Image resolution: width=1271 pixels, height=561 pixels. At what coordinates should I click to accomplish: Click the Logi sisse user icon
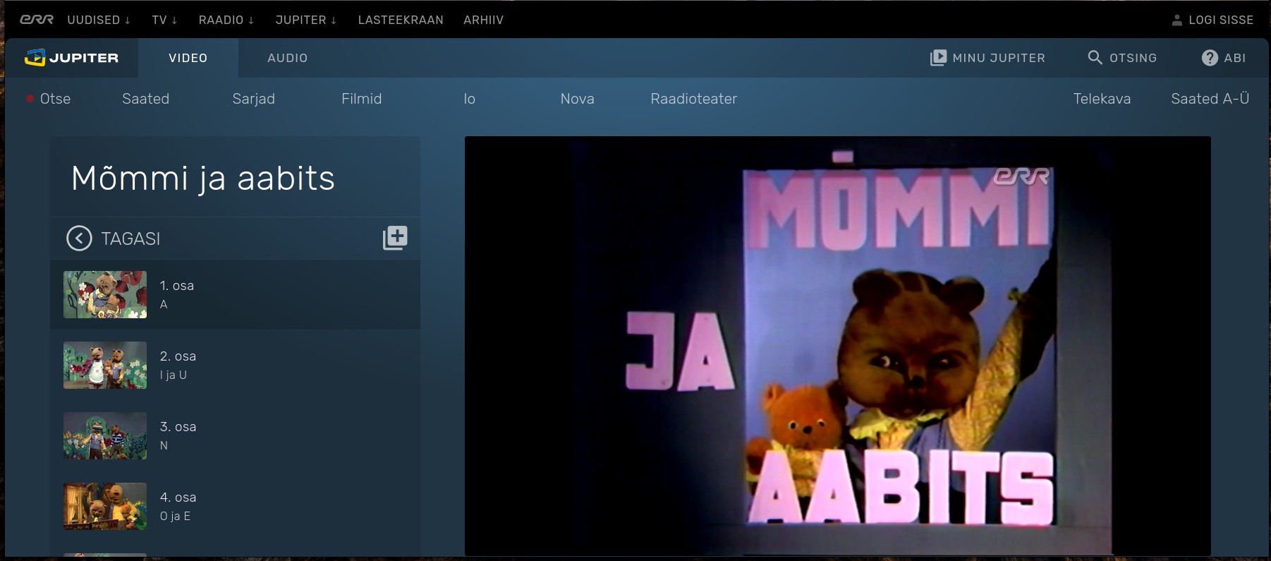pos(1177,20)
